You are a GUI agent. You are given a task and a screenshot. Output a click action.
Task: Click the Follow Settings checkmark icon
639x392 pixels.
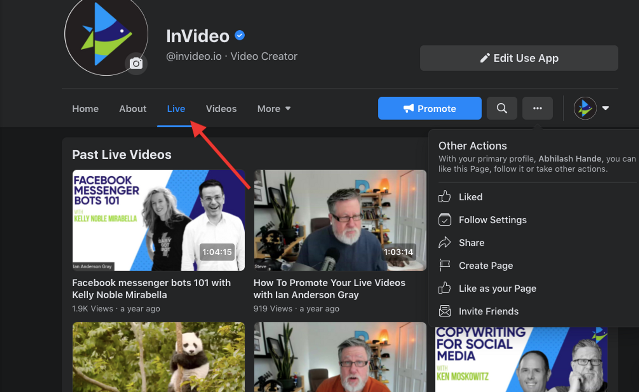(x=445, y=220)
